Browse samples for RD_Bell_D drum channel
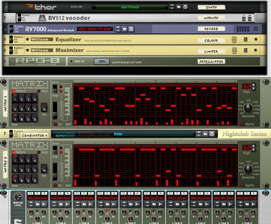The width and height of the screenshot is (271, 224). 247,204
